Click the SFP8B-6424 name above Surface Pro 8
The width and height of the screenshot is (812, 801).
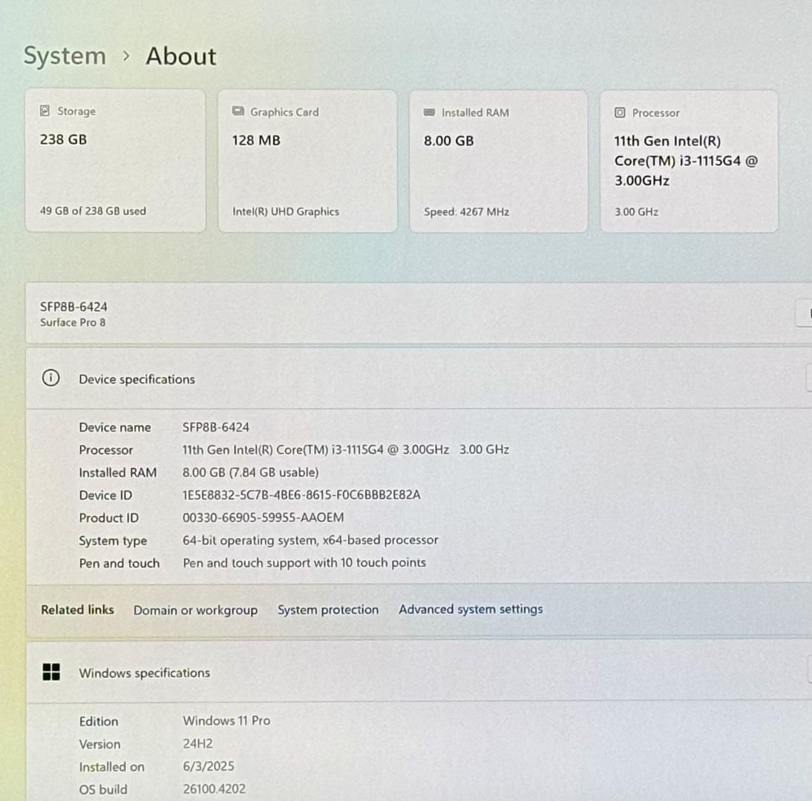tap(73, 307)
